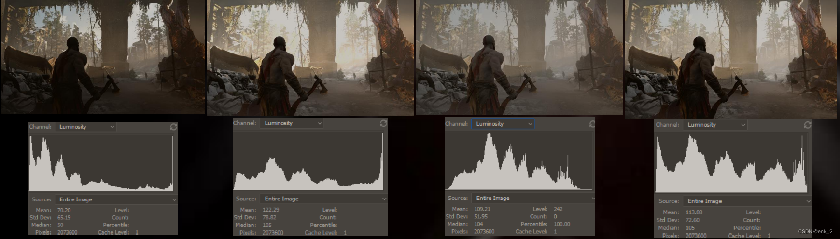Open Channel dropdown in the mean 109.21 panel
The width and height of the screenshot is (840, 239).
tap(503, 124)
